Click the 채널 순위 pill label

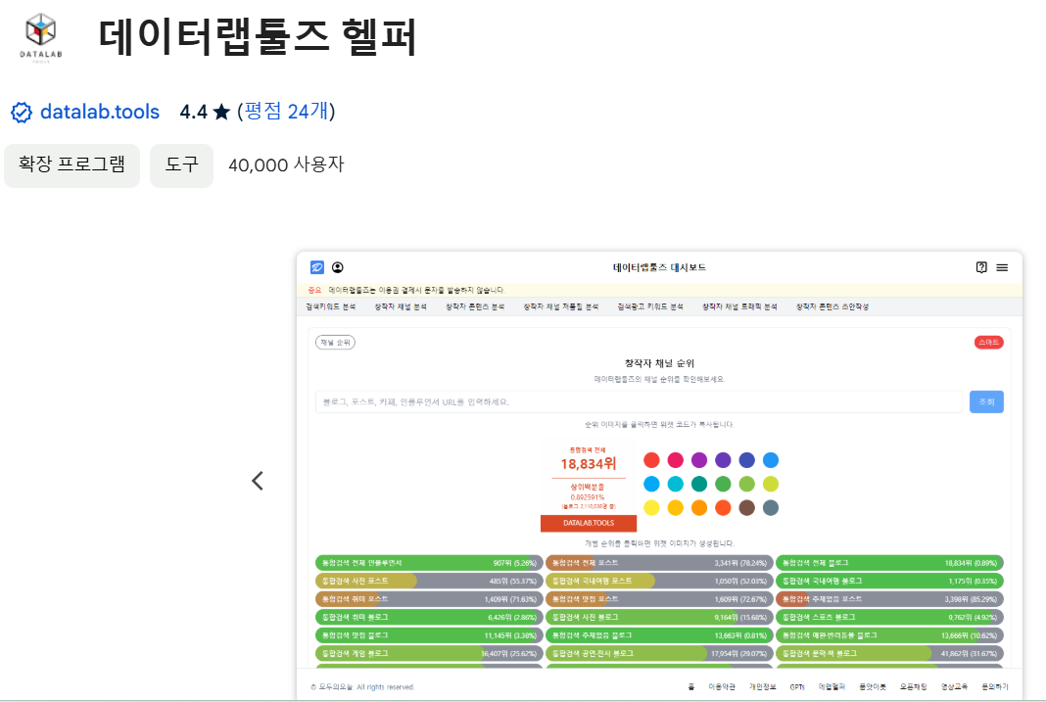[x=335, y=342]
